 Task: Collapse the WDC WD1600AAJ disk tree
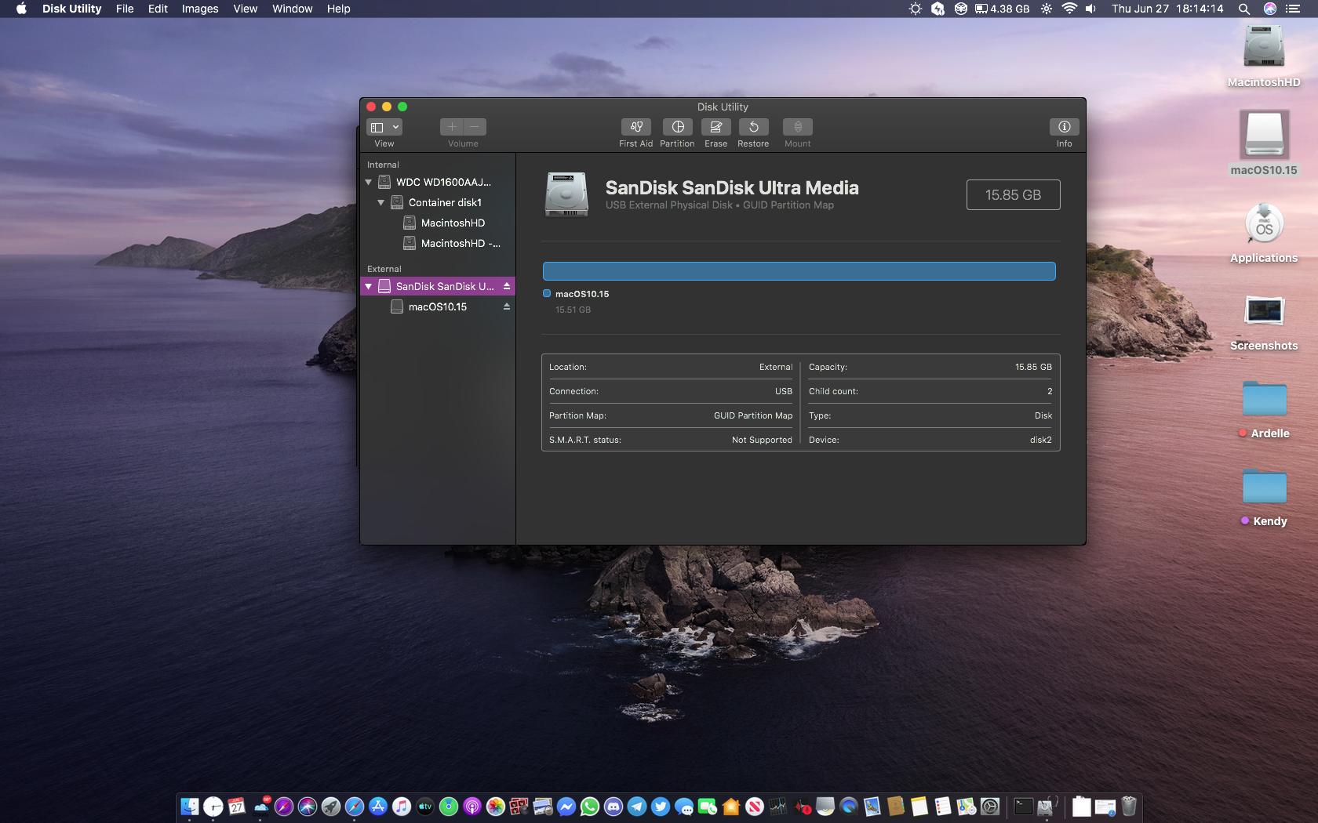[x=369, y=183]
